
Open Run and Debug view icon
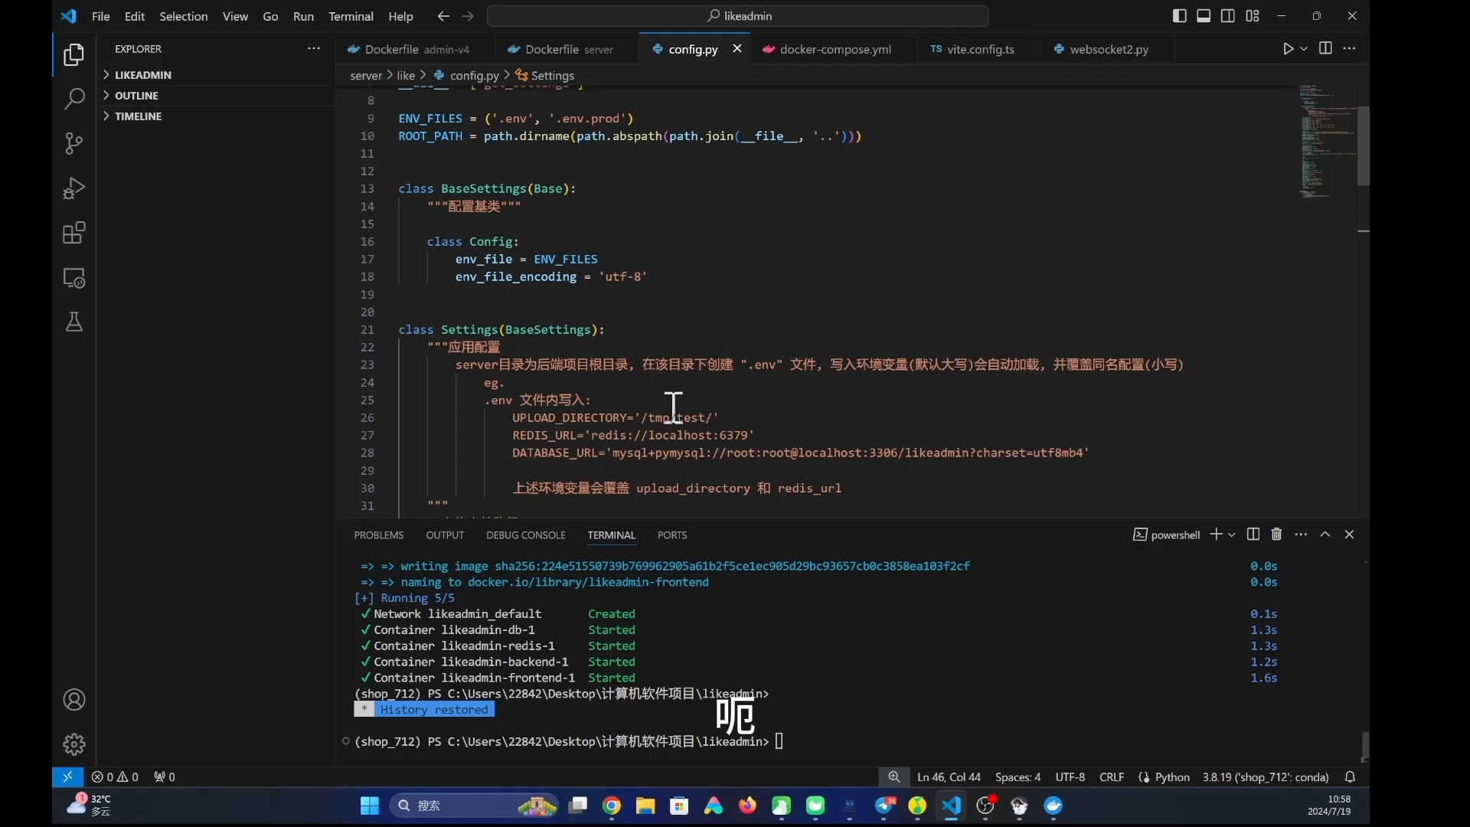[73, 188]
